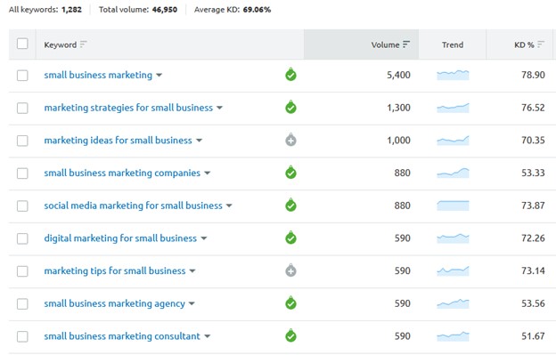This screenshot has height=355, width=556.
Task: View trend chart for small business marketing
Action: (x=453, y=75)
